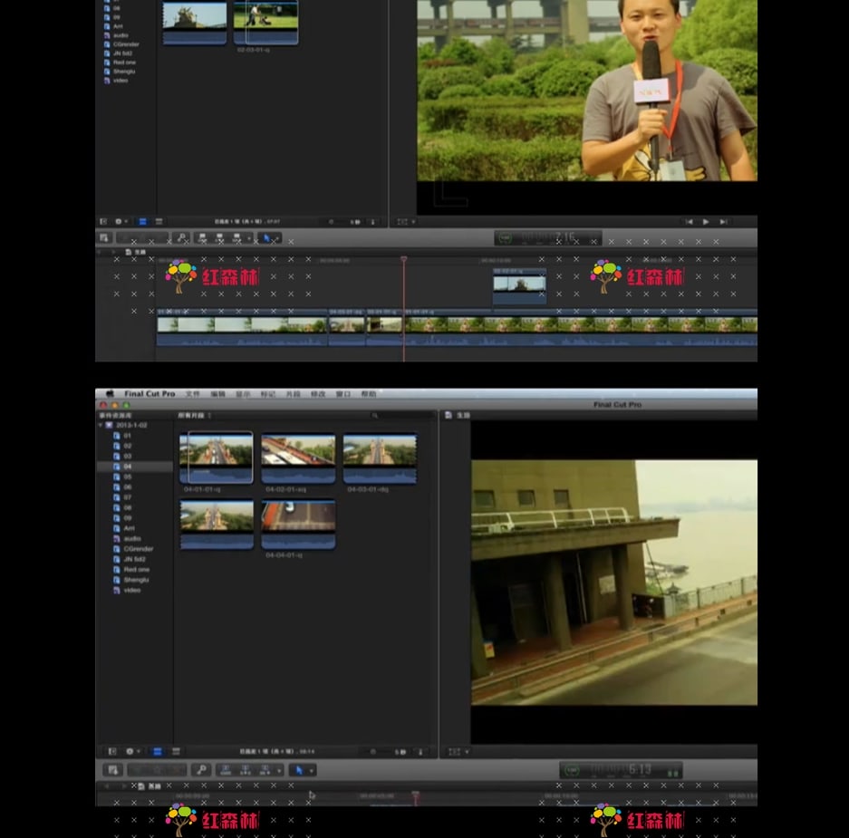Select event 02 in the event library
849x838 pixels.
pos(127,446)
